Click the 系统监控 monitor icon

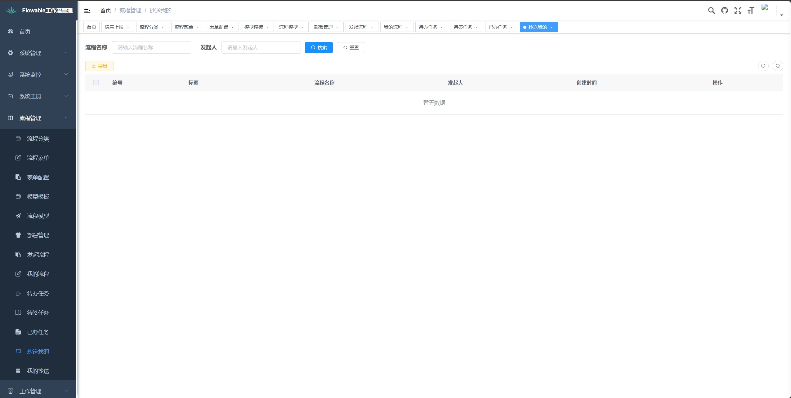pyautogui.click(x=10, y=75)
